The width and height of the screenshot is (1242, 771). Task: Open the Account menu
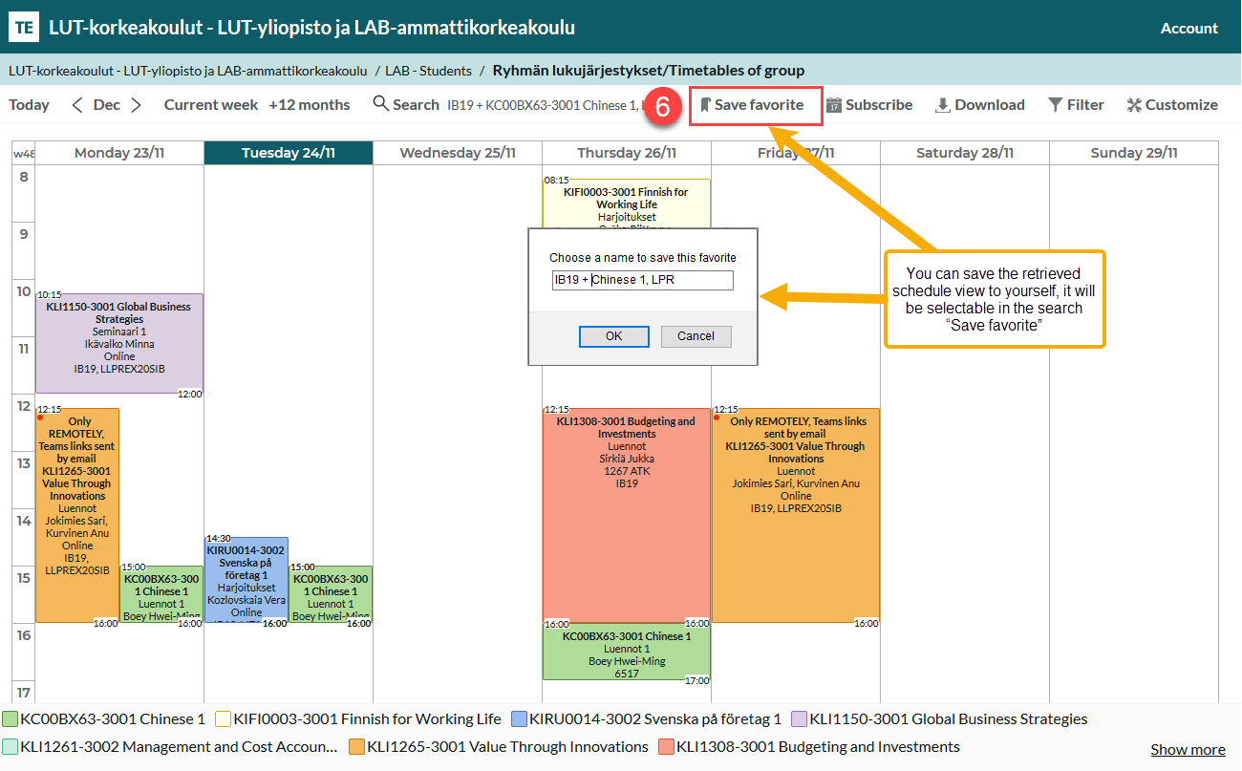point(1188,28)
